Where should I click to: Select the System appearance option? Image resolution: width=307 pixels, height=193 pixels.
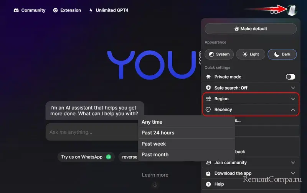point(219,54)
